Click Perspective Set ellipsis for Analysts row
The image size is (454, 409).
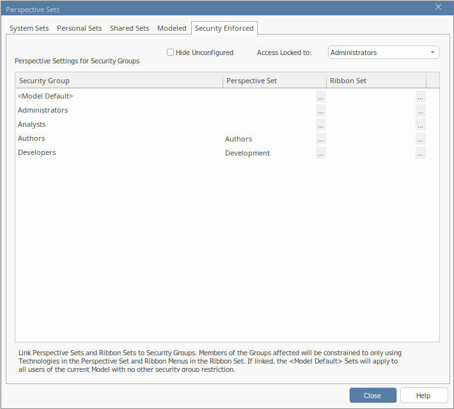pos(320,125)
